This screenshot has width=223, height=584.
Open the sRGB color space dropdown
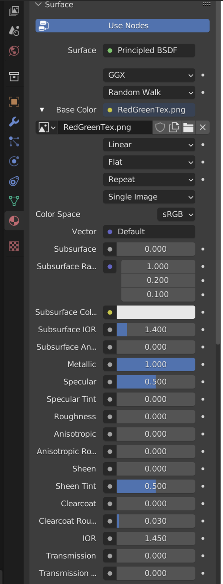[x=176, y=214]
